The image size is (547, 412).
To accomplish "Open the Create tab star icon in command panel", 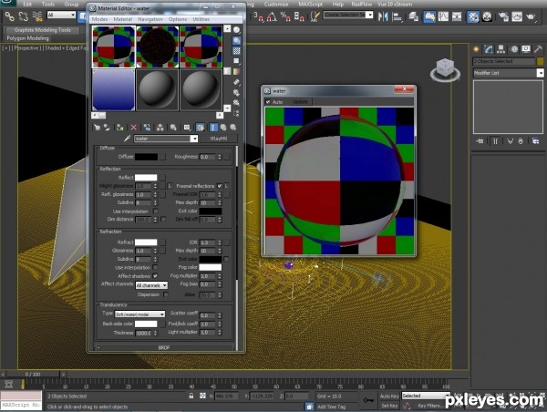I will pyautogui.click(x=476, y=49).
